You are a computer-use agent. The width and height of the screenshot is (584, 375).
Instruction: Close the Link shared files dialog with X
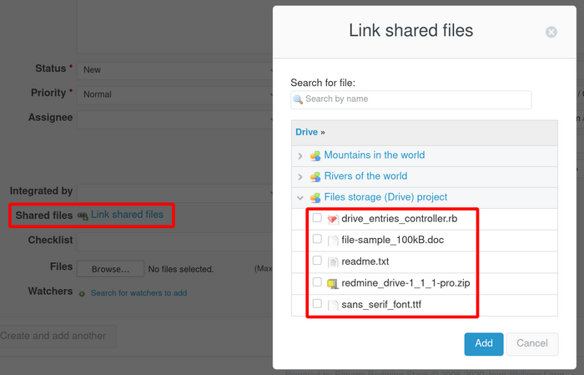(551, 33)
